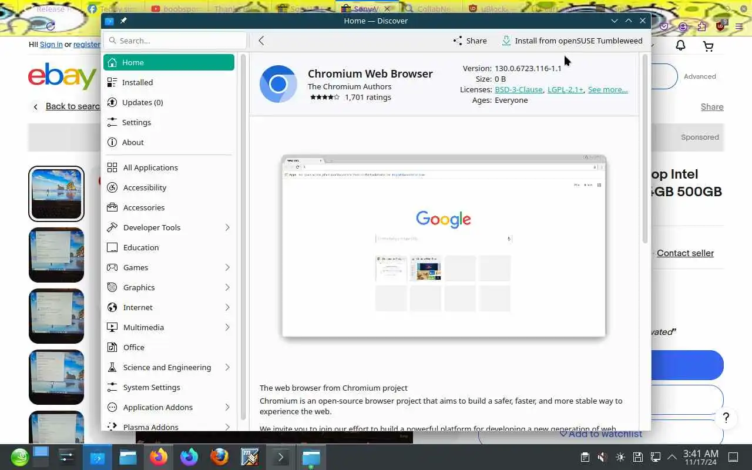Screen dimensions: 752x470
Task: Open the System Settings category
Action: (x=169, y=387)
